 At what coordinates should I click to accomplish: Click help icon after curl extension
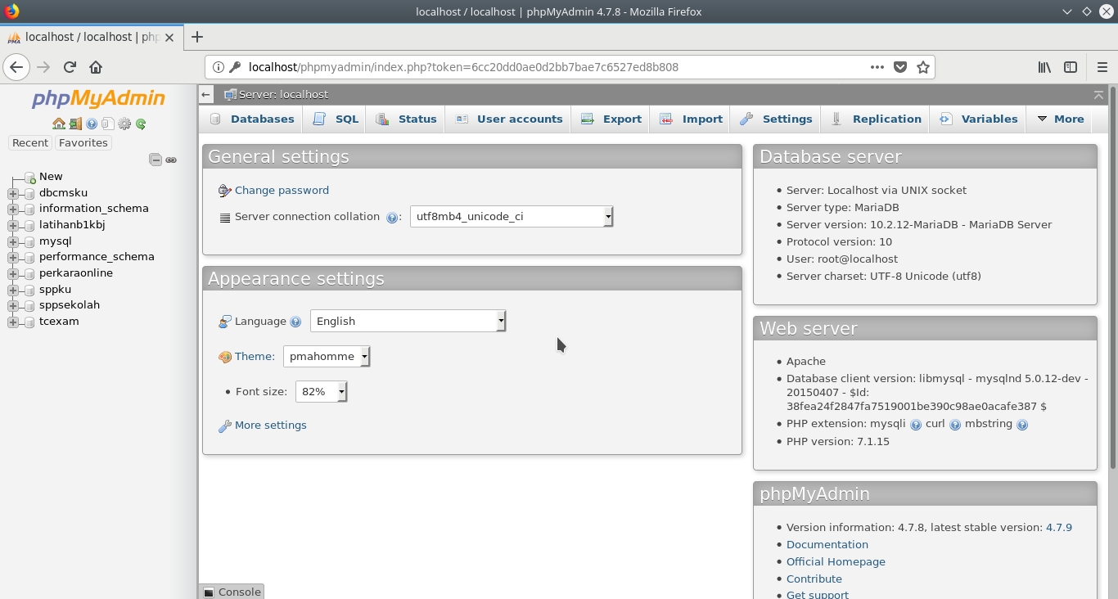954,425
